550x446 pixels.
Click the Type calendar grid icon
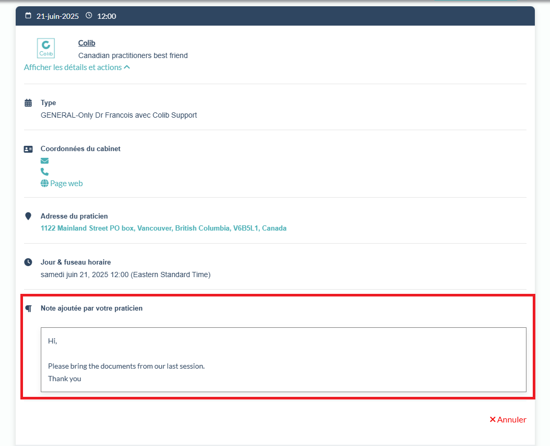click(28, 103)
